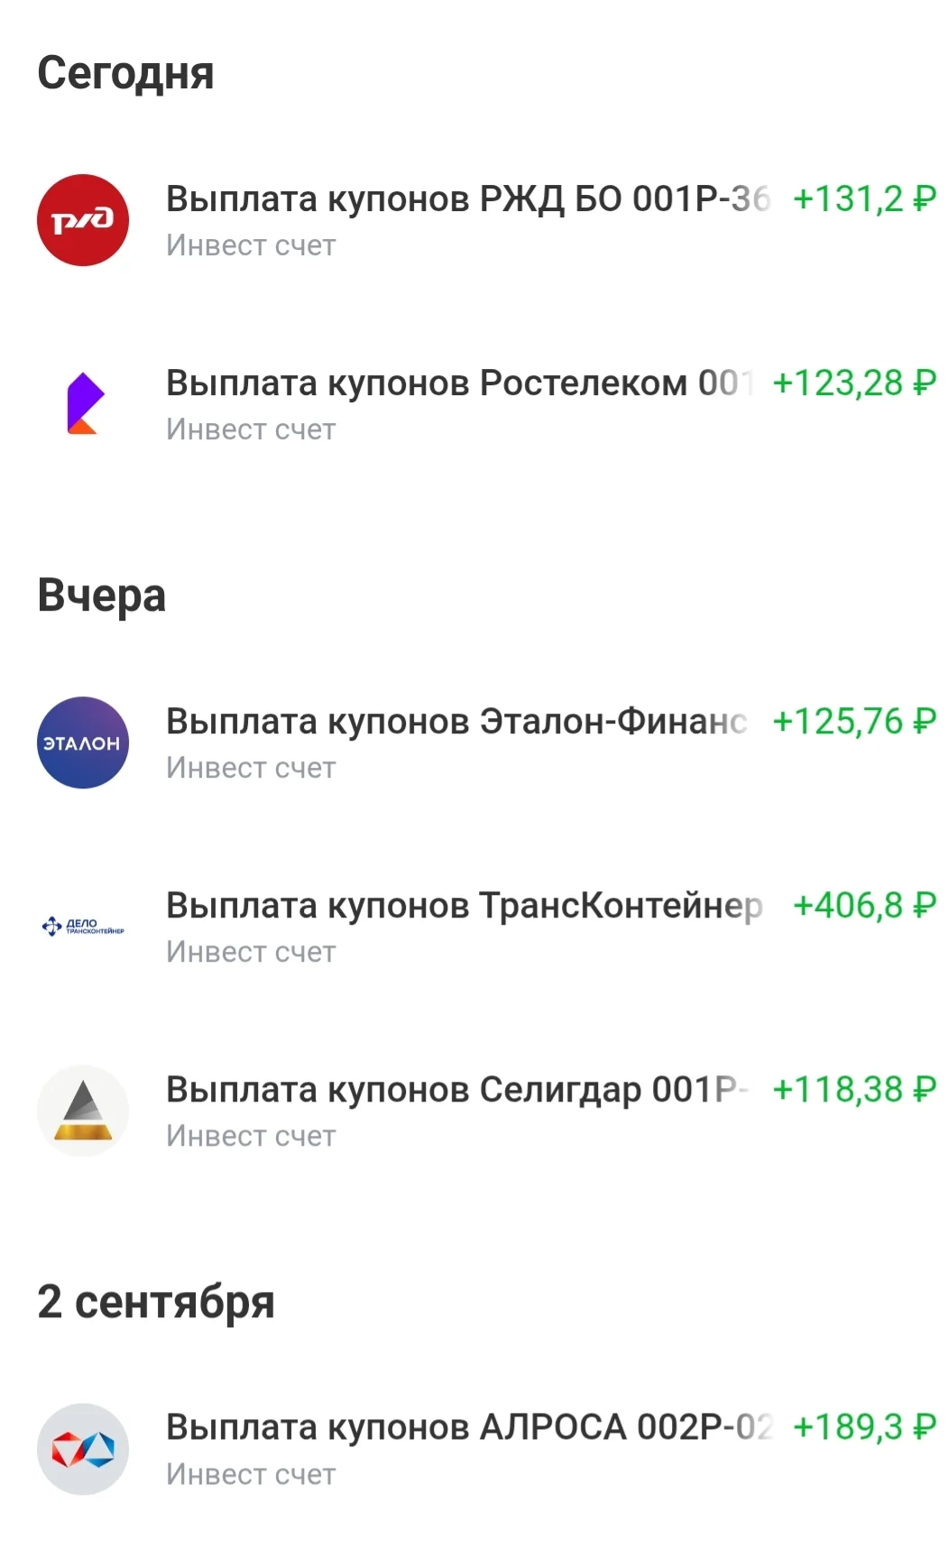This screenshot has width=948, height=1568.
Task: Select the +125,76 ₽ amount
Action: pyautogui.click(x=854, y=722)
